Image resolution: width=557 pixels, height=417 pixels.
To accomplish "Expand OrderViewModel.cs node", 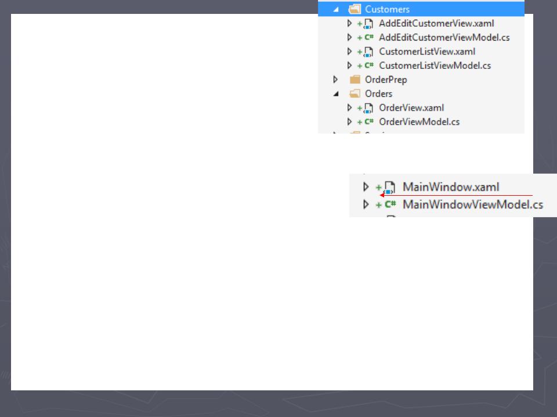I will (x=349, y=122).
